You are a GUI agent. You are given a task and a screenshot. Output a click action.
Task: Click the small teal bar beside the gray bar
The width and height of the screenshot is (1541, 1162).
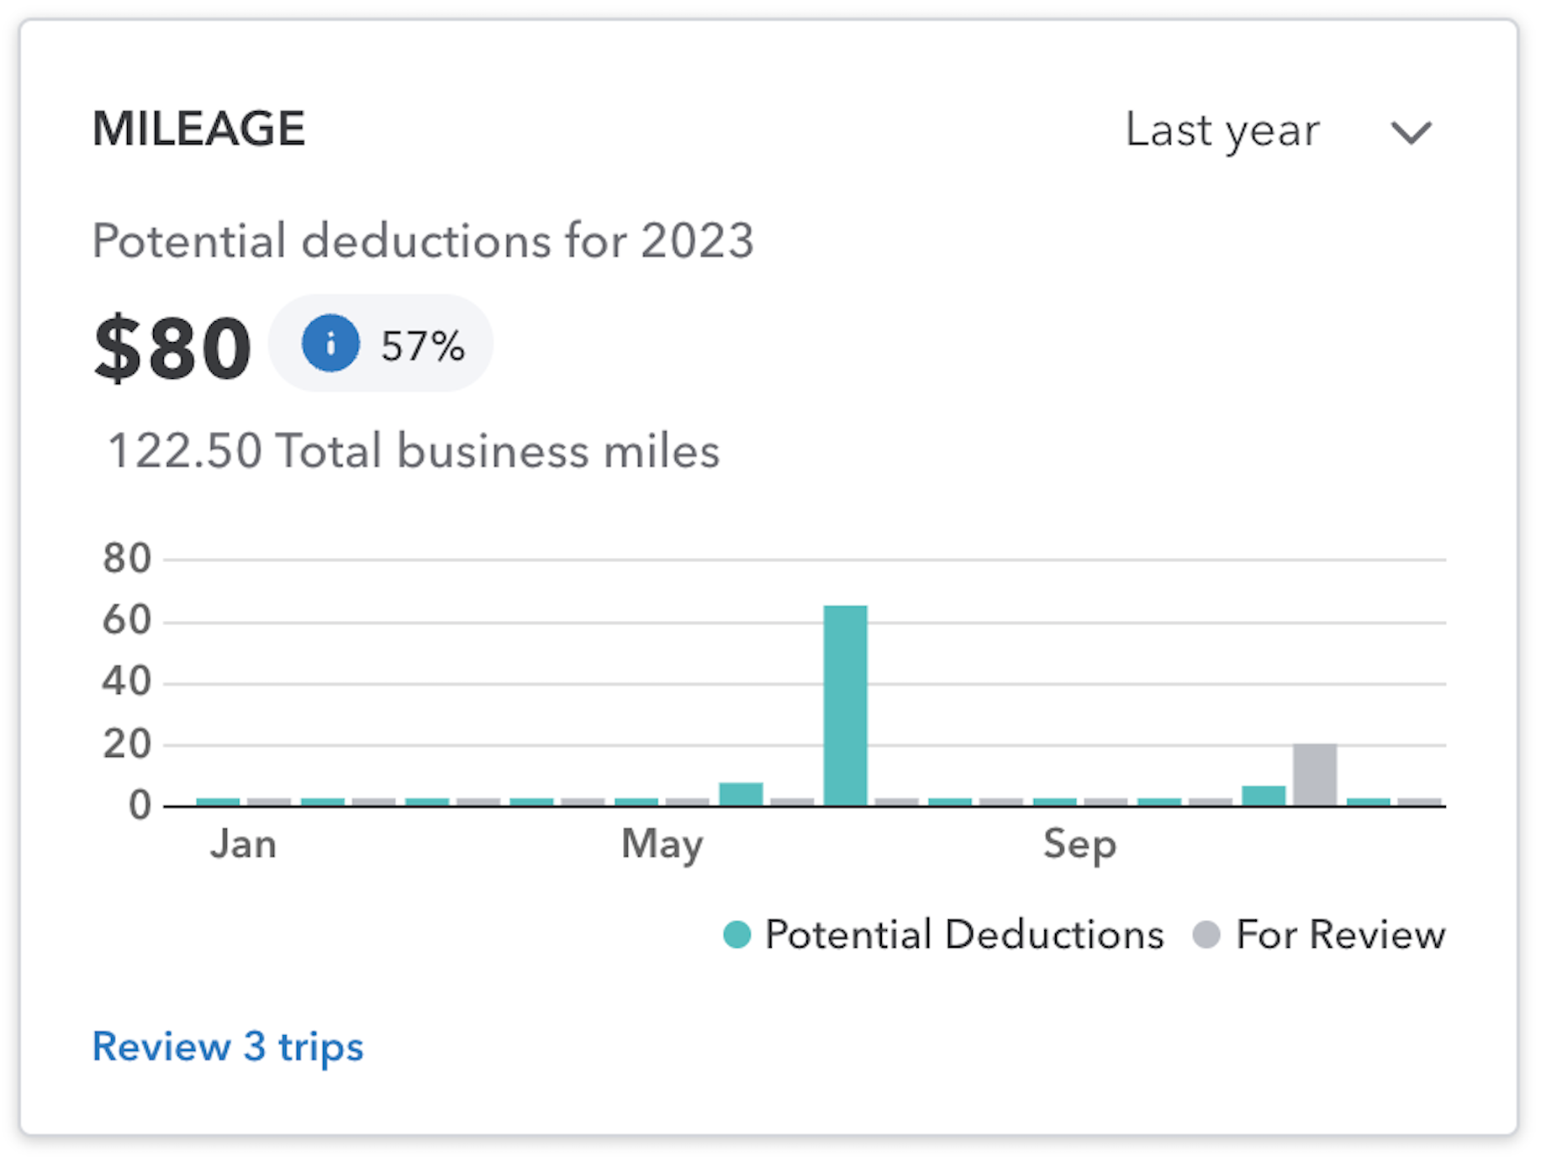point(1264,797)
